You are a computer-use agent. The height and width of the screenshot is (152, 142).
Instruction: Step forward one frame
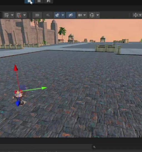pyautogui.click(x=48, y=1)
